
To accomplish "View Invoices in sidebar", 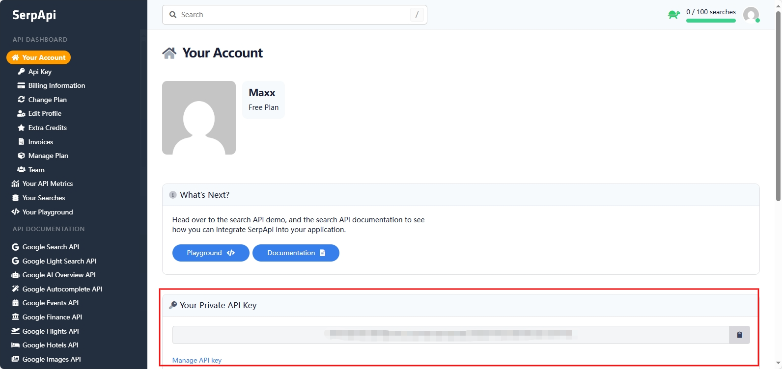I will click(x=40, y=142).
